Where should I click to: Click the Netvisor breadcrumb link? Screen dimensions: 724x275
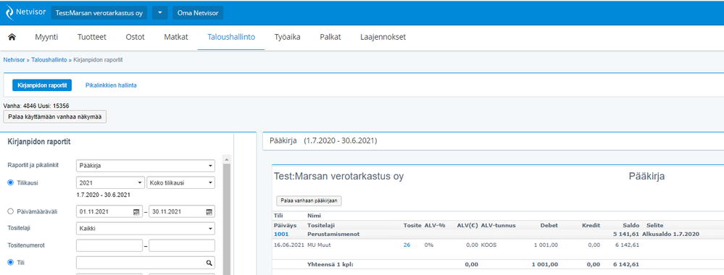[14, 60]
